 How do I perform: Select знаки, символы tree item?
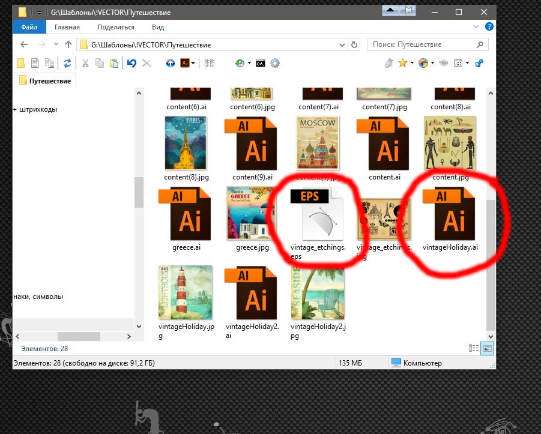tap(38, 297)
